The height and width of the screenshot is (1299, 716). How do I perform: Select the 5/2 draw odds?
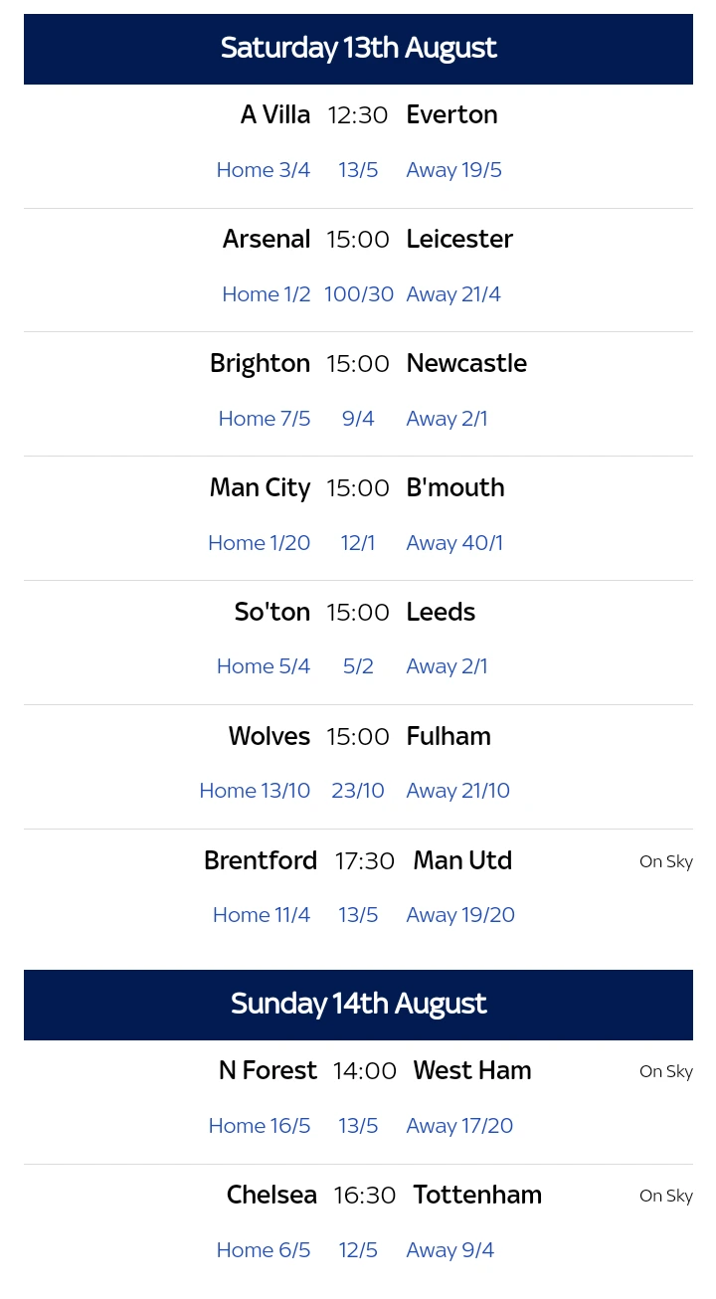pos(358,666)
